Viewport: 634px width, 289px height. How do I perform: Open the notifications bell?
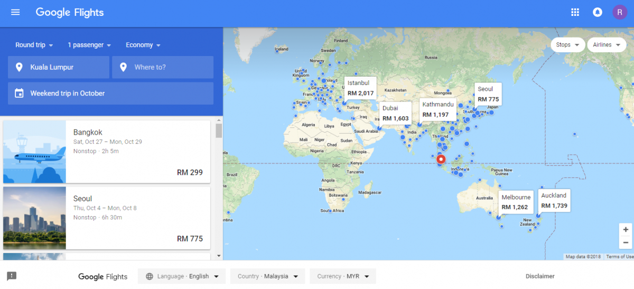pos(598,12)
